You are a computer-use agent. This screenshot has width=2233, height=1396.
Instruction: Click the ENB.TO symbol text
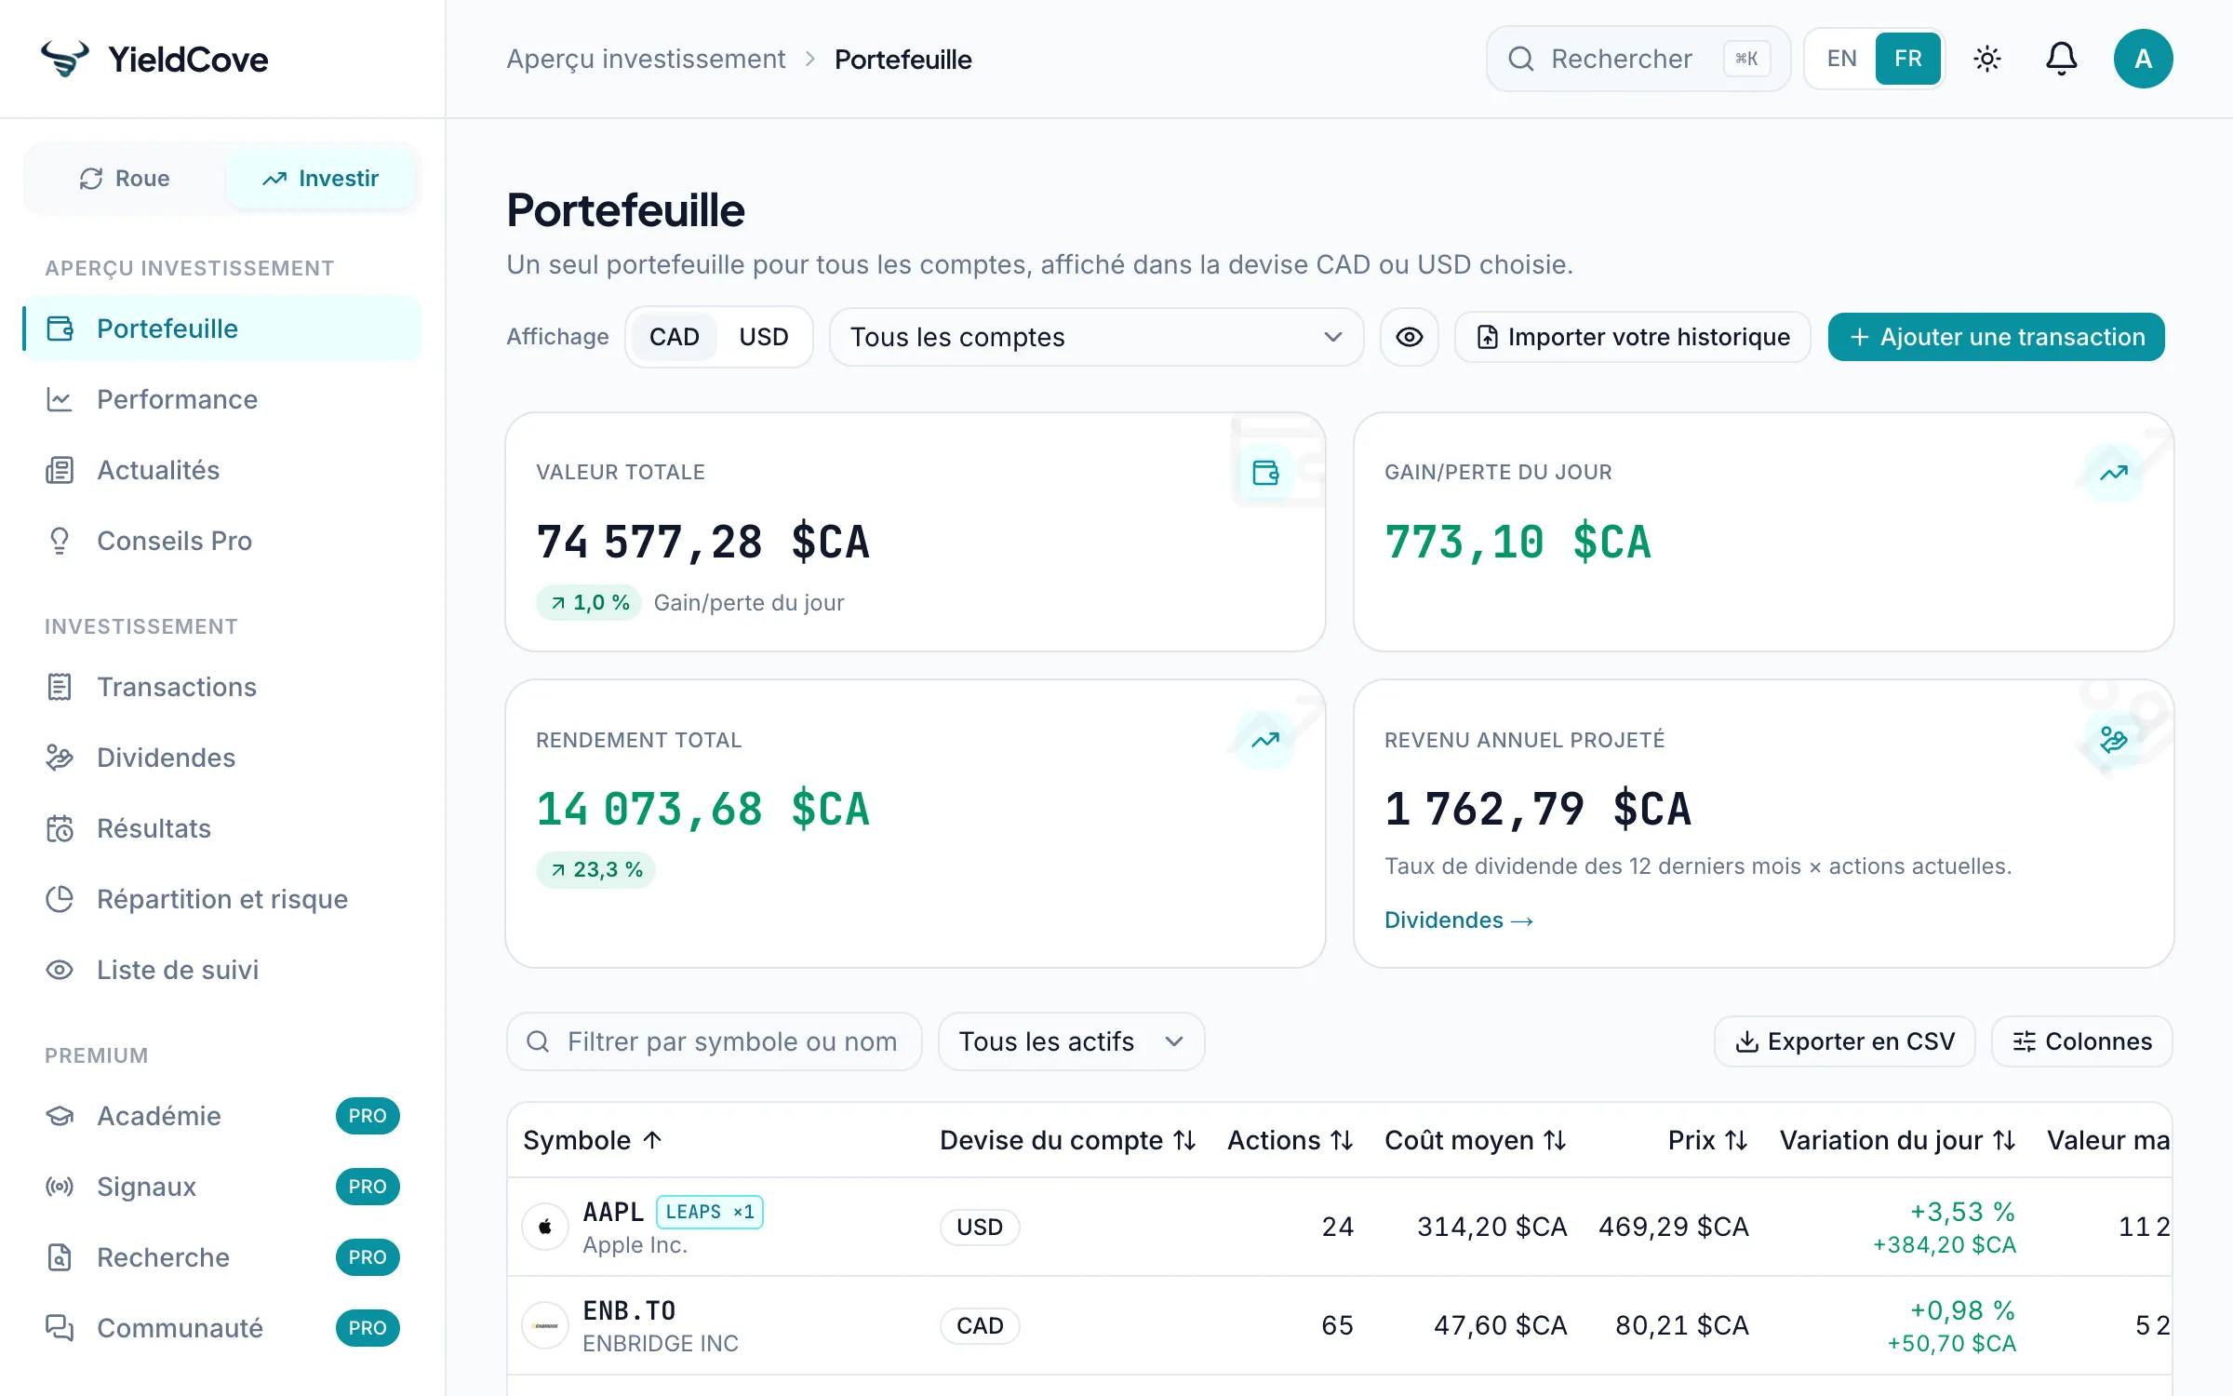(x=629, y=1310)
